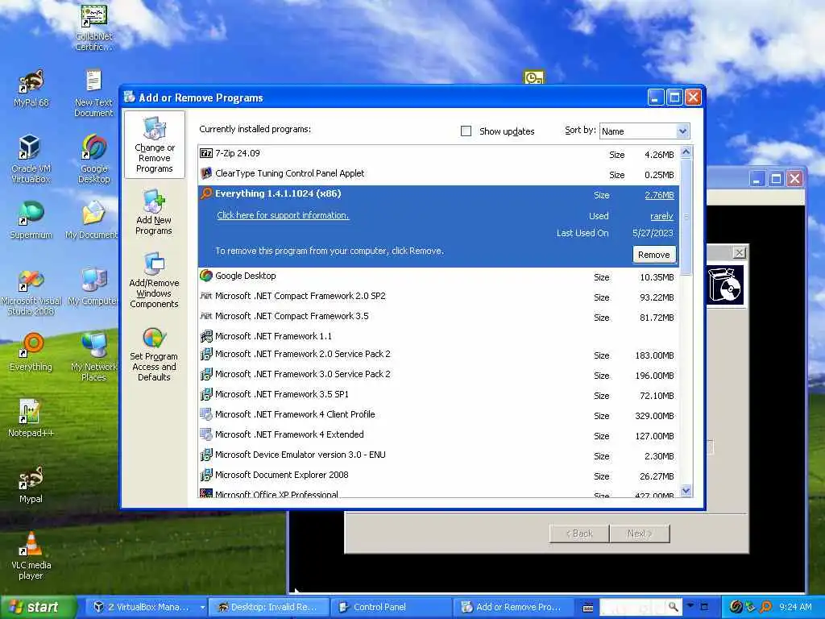Open My Computer desktop icon
The image size is (825, 619).
point(93,287)
